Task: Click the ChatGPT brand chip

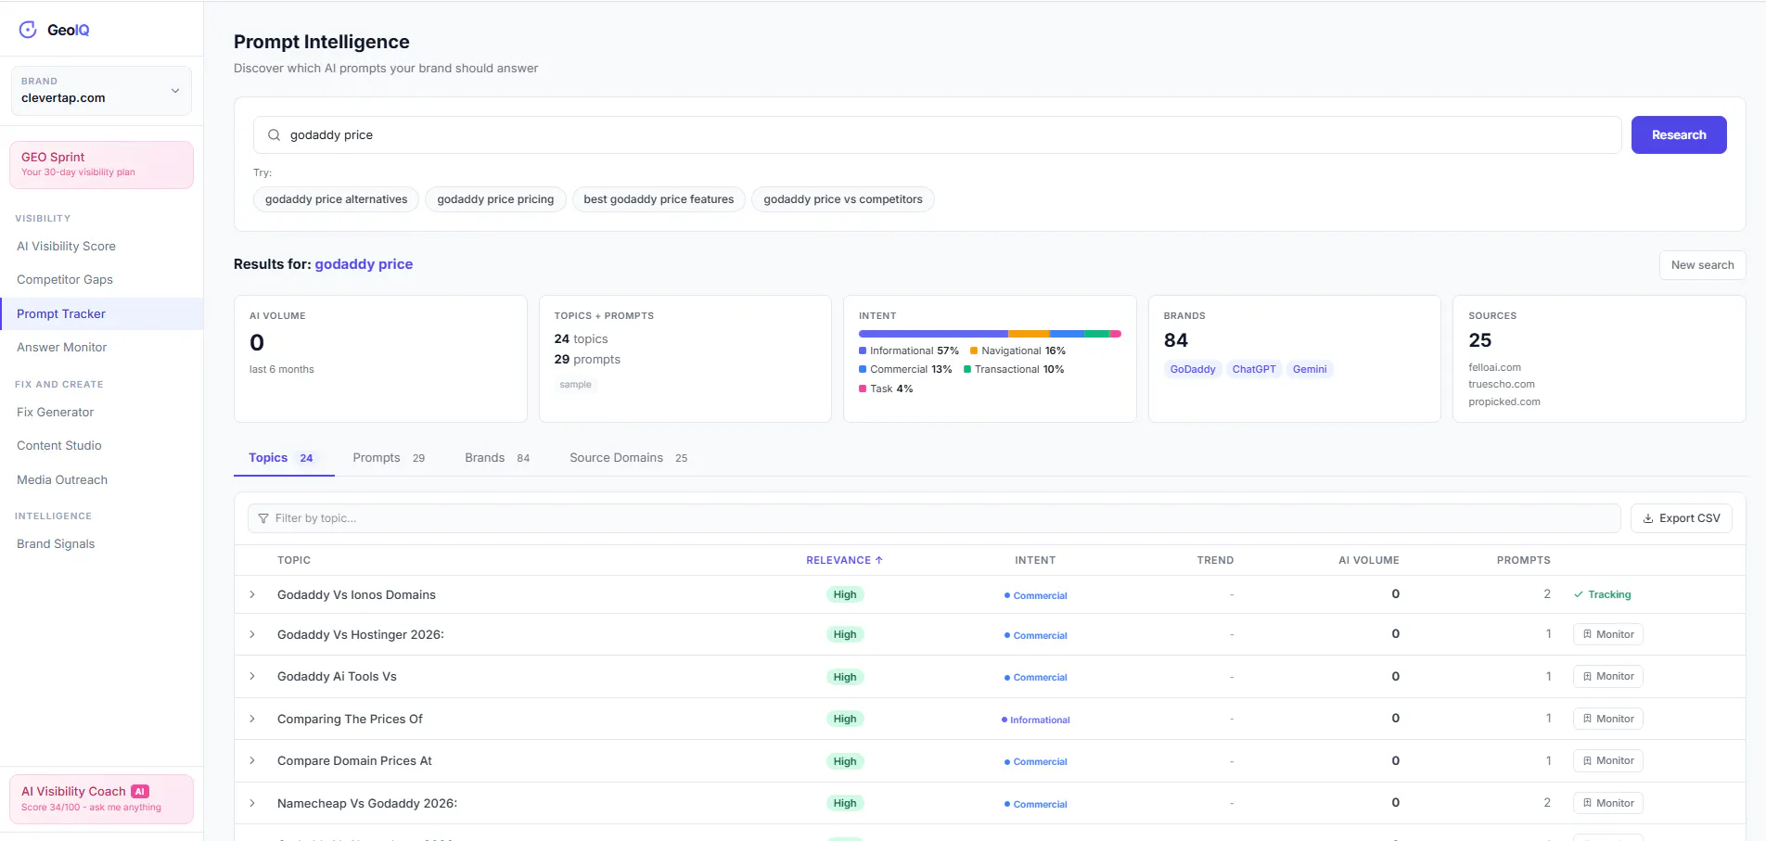Action: (1254, 369)
